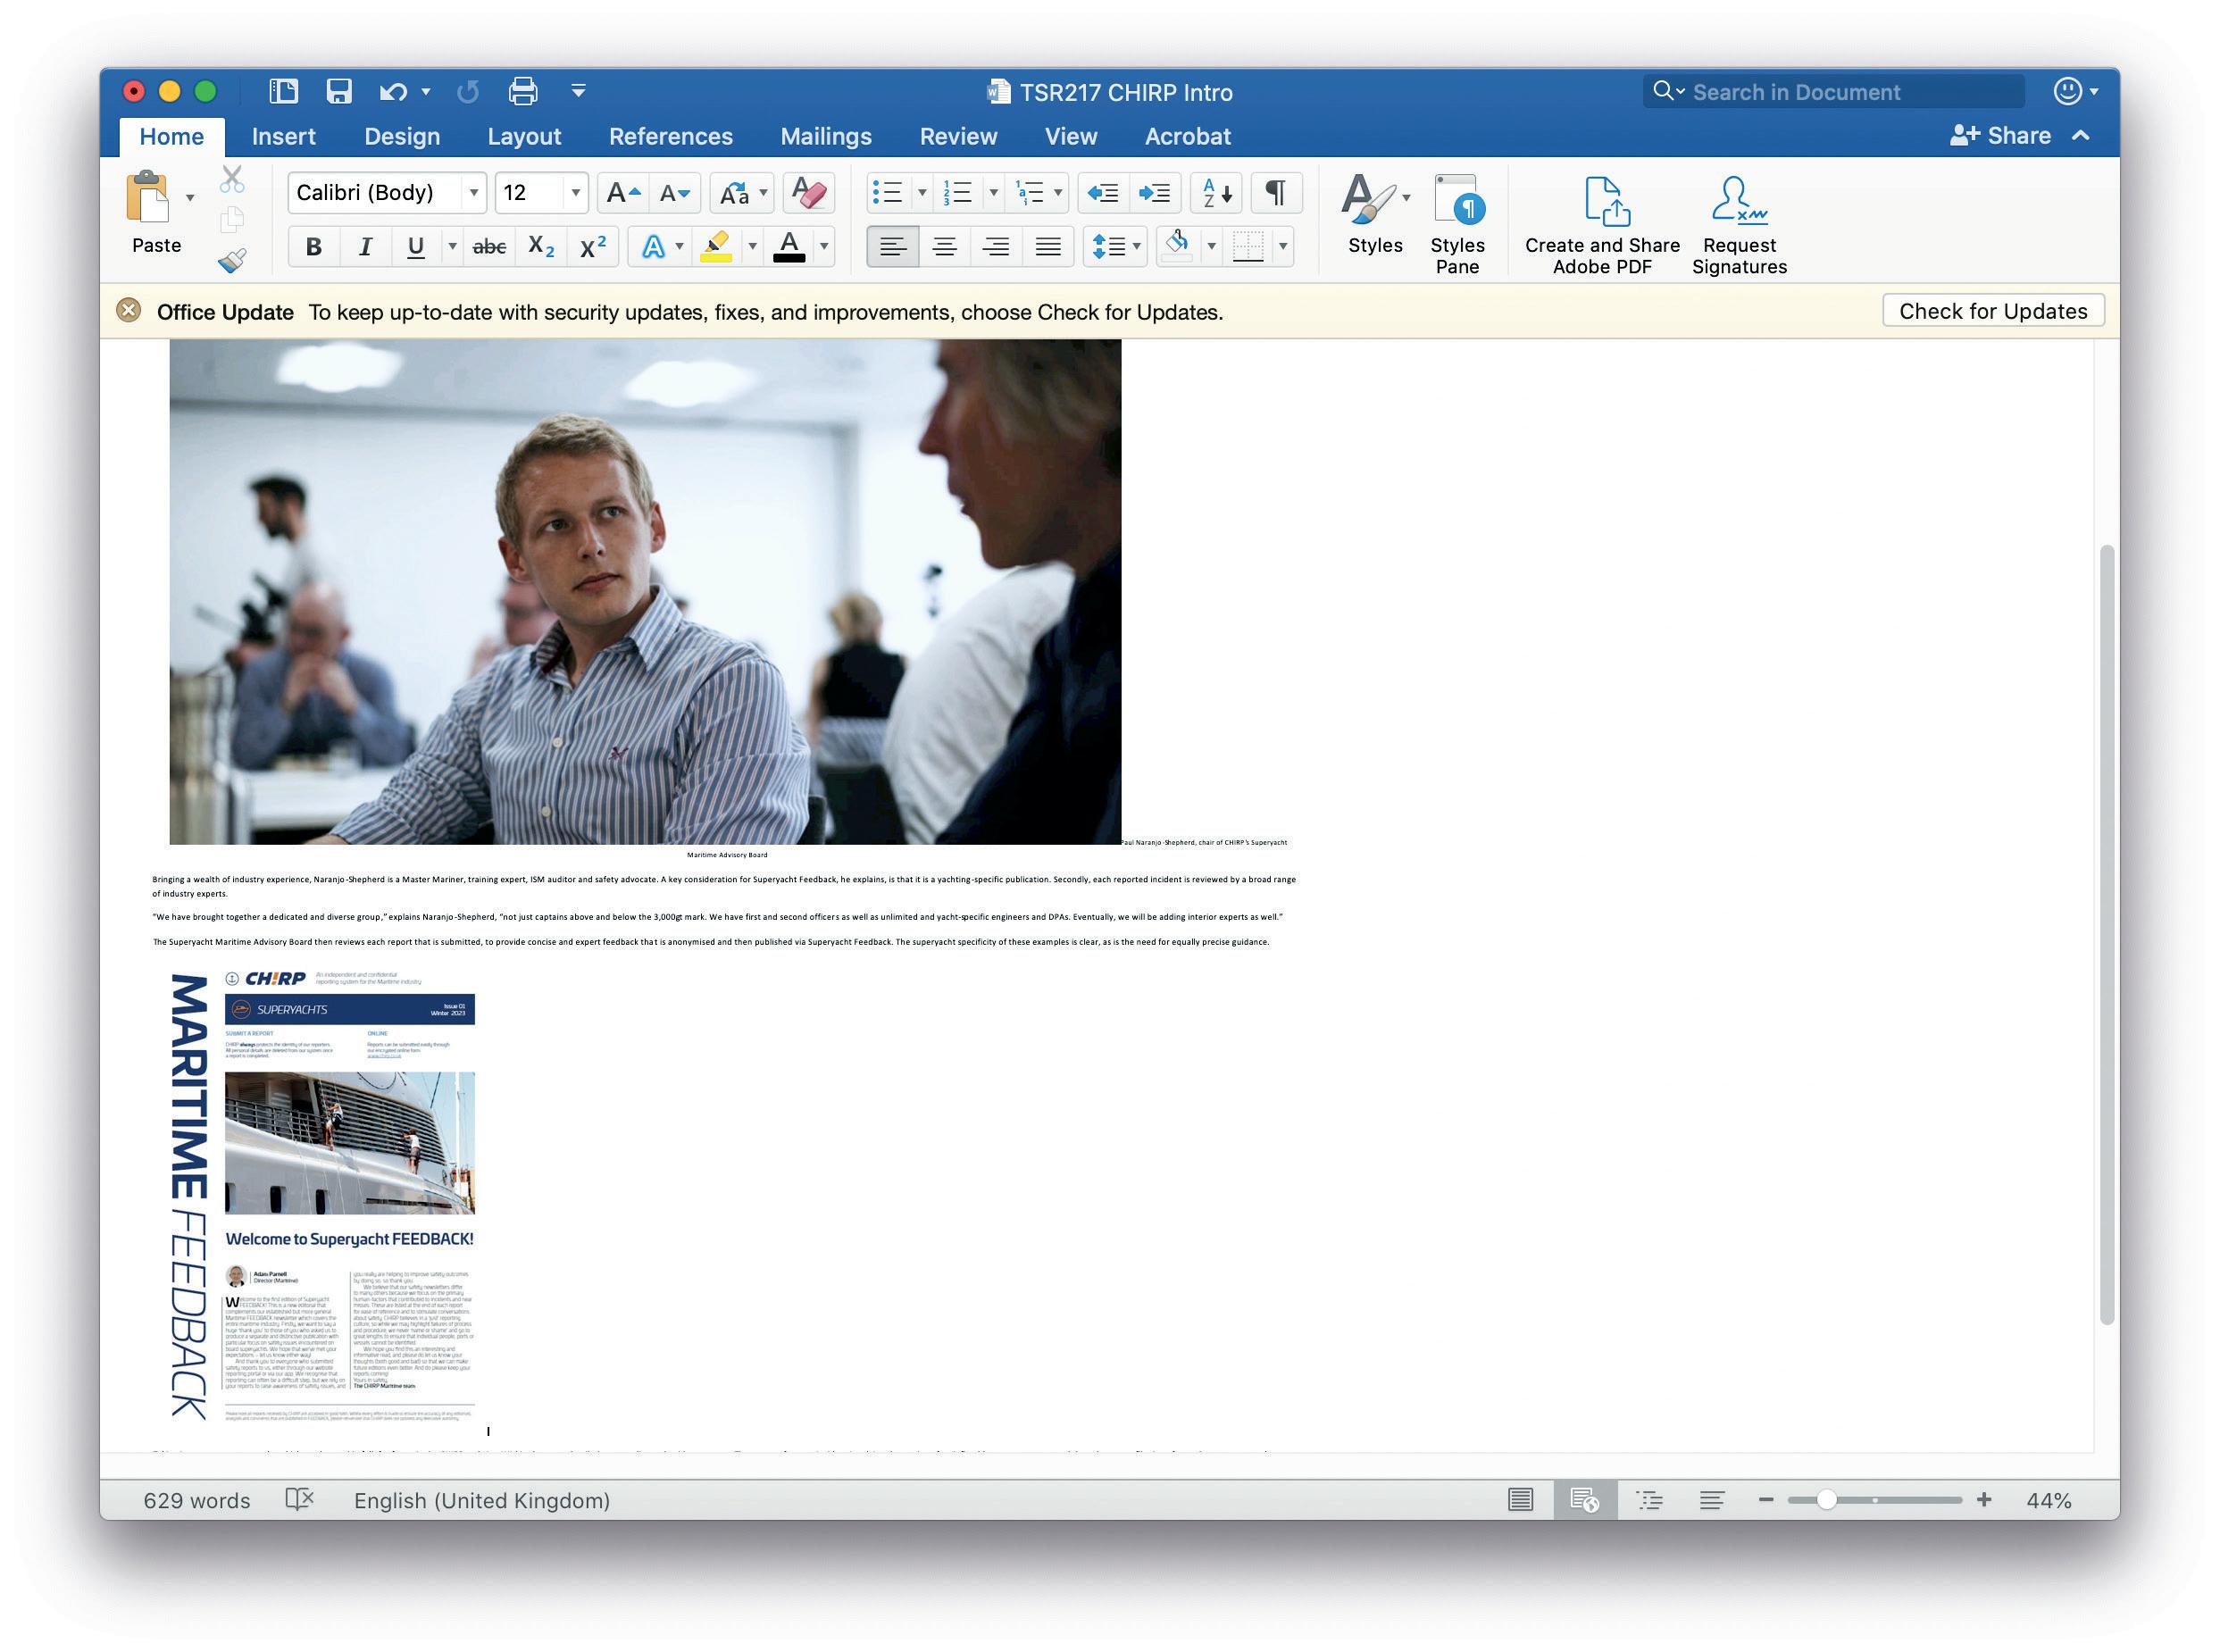The image size is (2220, 1652).
Task: Open the font name dropdown
Action: click(x=473, y=193)
